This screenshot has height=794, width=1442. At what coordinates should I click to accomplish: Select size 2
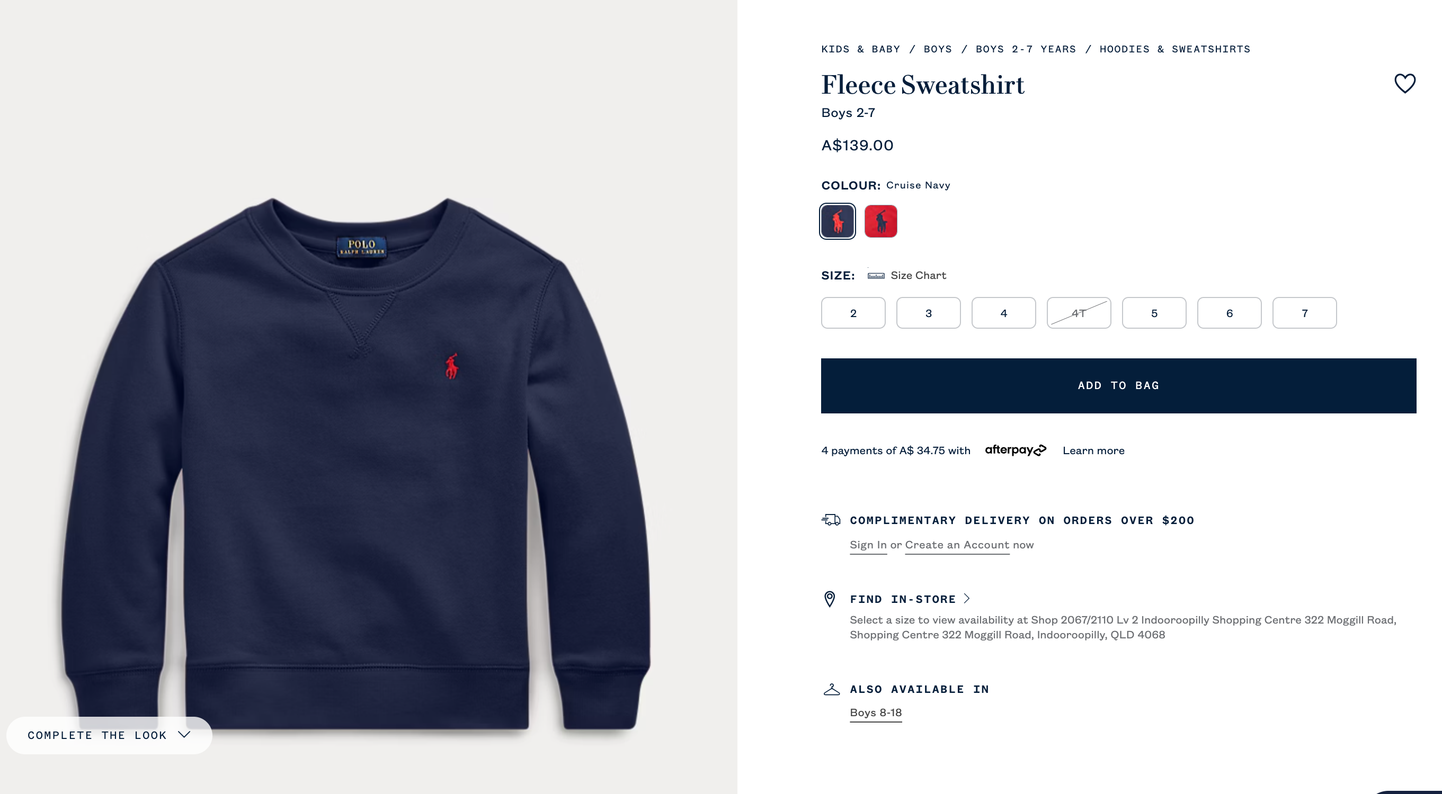coord(853,313)
